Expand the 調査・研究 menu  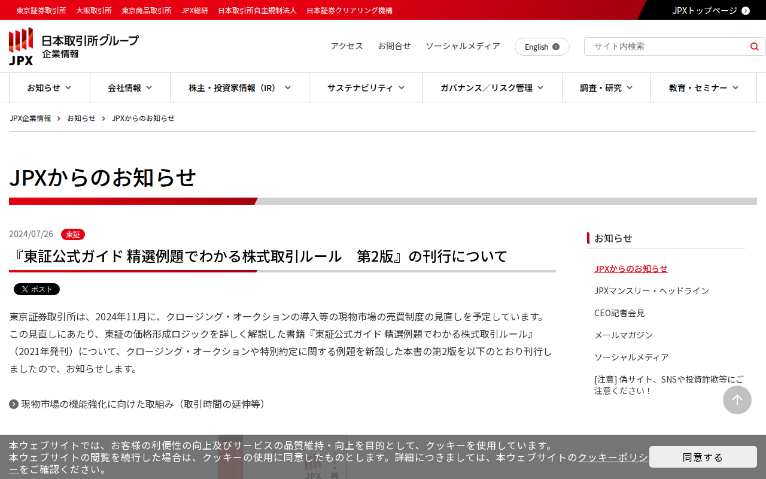[606, 88]
